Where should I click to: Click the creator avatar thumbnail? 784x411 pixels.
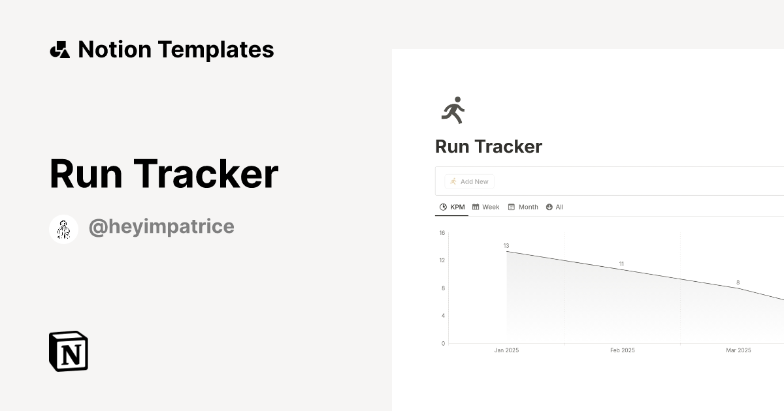[x=63, y=228]
